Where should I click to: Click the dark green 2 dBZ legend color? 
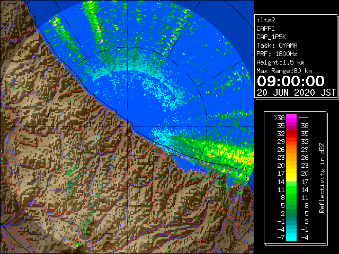pyautogui.click(x=291, y=213)
